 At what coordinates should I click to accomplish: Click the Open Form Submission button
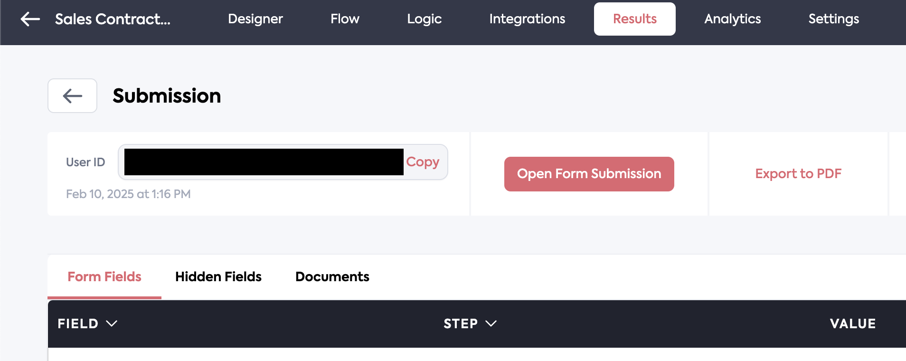(589, 174)
